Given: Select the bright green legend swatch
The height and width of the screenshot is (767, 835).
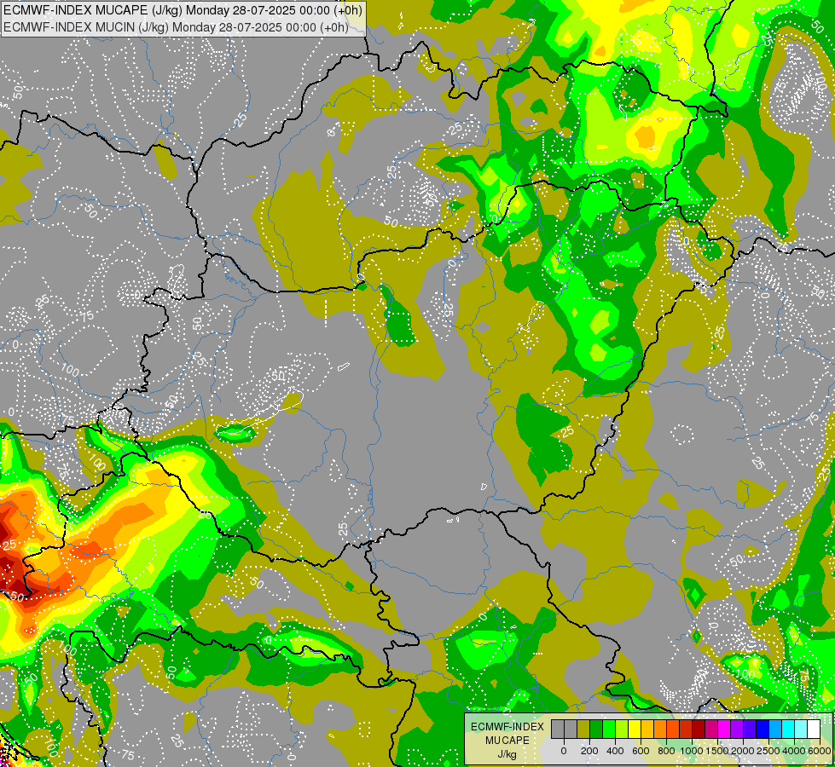Looking at the screenshot, I should 609,730.
